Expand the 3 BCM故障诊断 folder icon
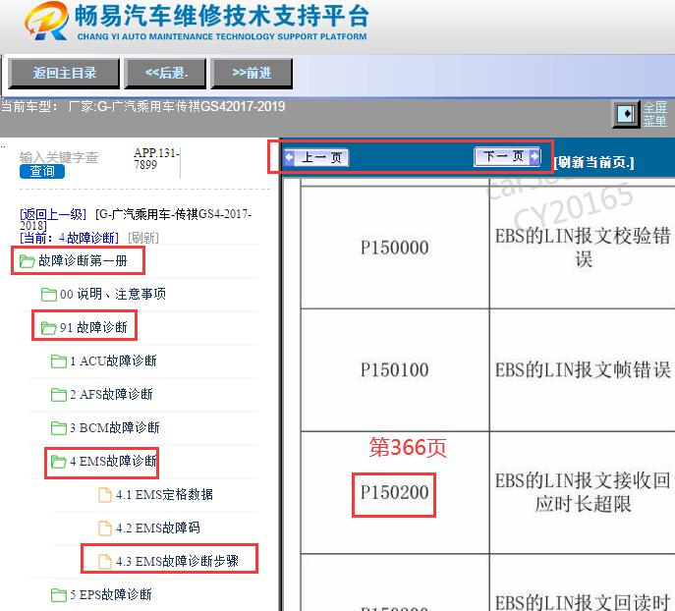 pyautogui.click(x=59, y=428)
